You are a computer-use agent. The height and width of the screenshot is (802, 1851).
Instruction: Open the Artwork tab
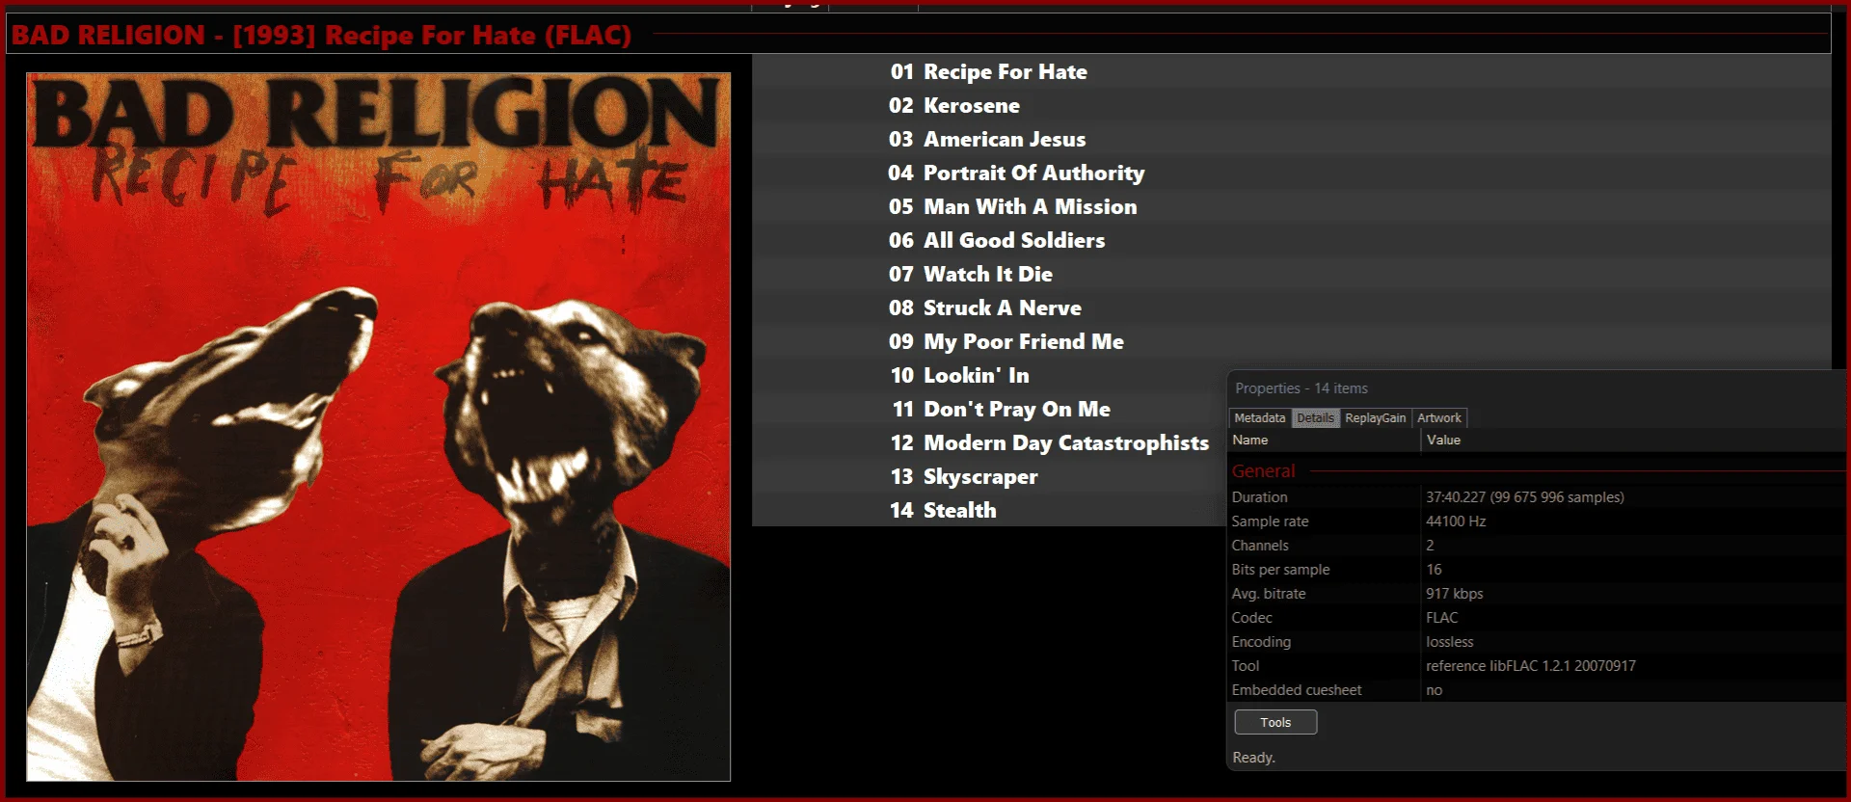click(x=1438, y=417)
